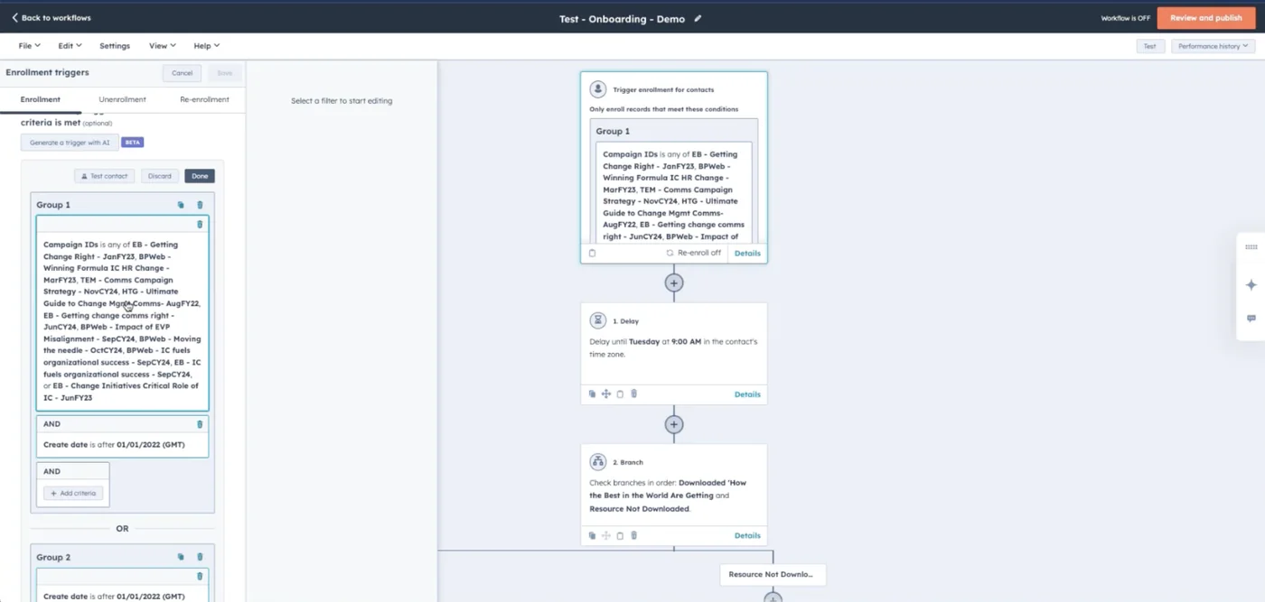Screen dimensions: 1265x602
Task: Delete Campaign IDs filter trash icon
Action: pos(200,224)
